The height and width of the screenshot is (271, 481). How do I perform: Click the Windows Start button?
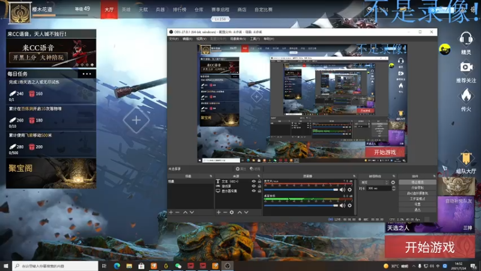(5, 266)
